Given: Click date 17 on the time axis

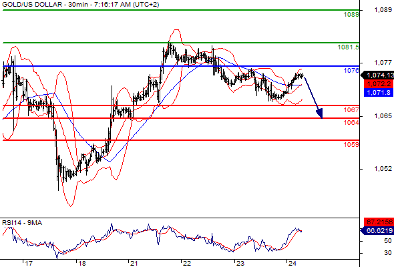Looking at the screenshot, I should point(29,263).
